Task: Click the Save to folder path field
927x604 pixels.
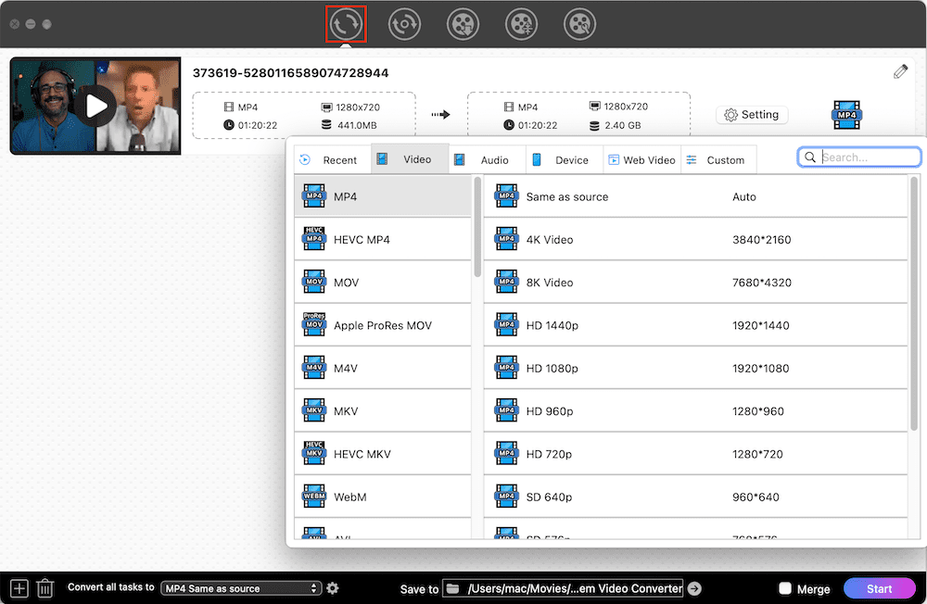Action: click(x=563, y=588)
